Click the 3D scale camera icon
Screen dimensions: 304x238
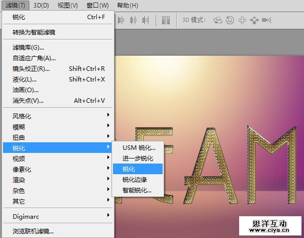point(267,20)
